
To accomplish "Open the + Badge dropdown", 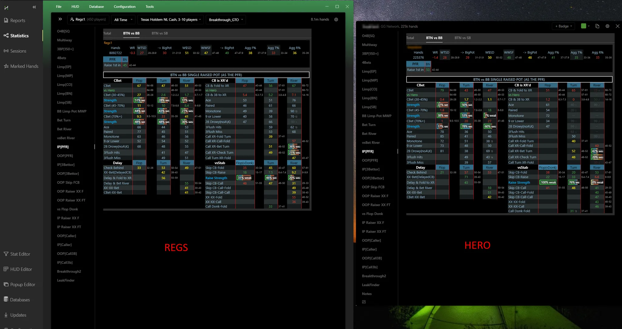I will click(563, 26).
